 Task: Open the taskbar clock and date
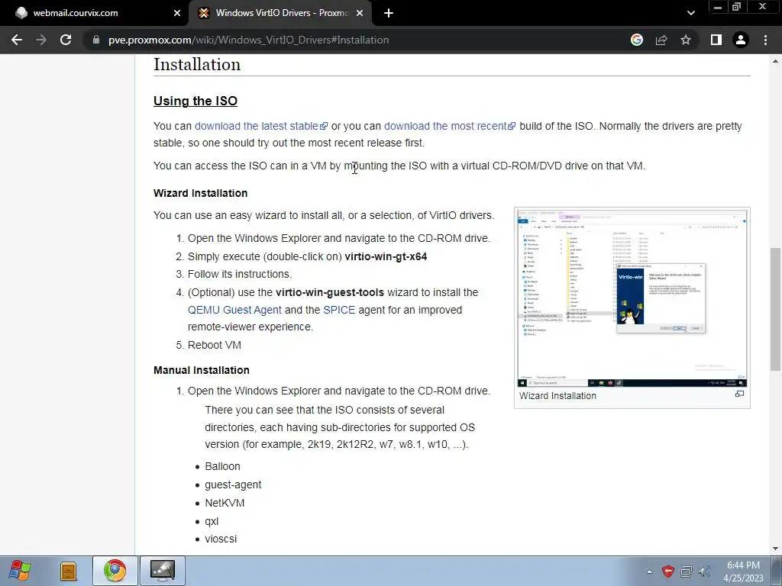click(x=743, y=572)
